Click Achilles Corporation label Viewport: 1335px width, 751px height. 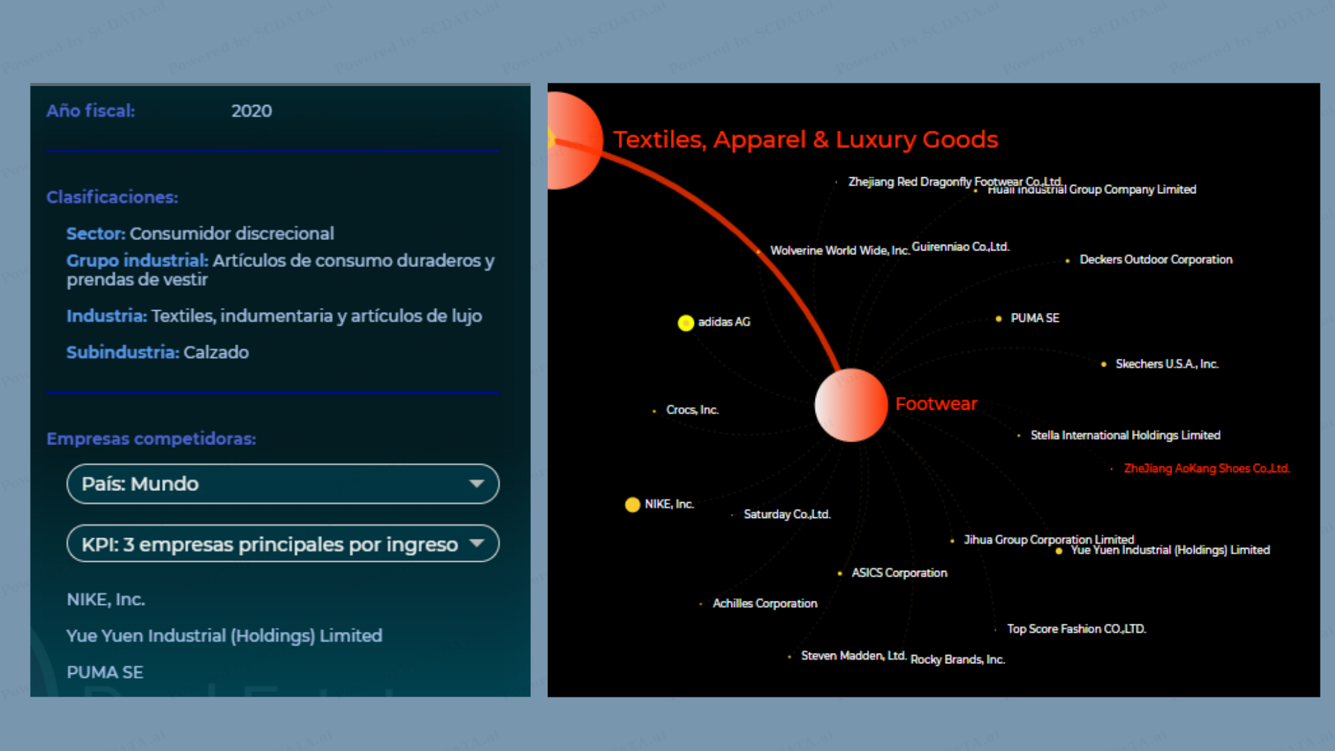(x=765, y=604)
